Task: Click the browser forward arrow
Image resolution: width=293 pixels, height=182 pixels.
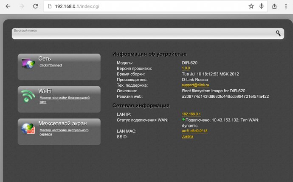Action: click(x=22, y=6)
